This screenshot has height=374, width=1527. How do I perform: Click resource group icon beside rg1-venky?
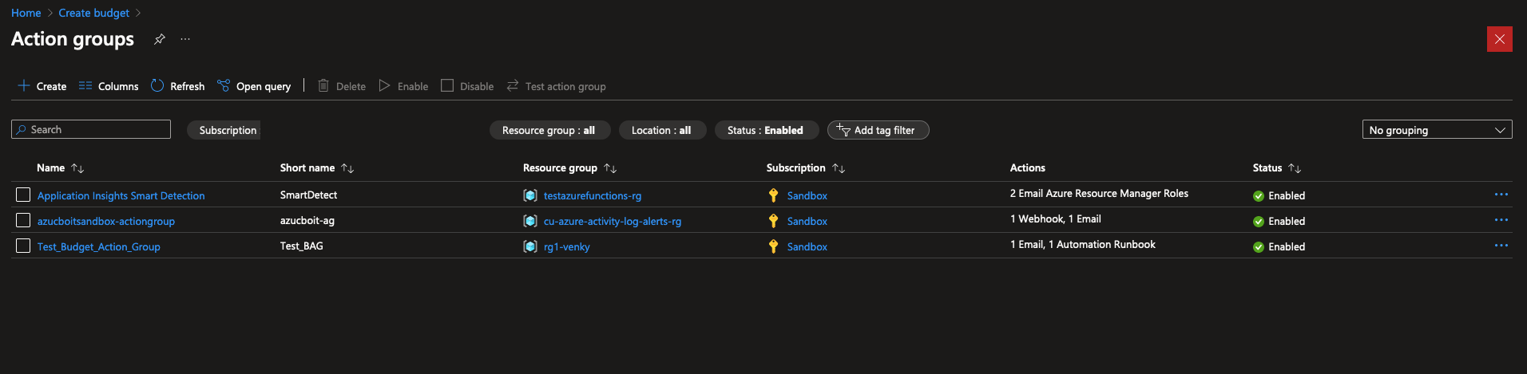coord(530,246)
